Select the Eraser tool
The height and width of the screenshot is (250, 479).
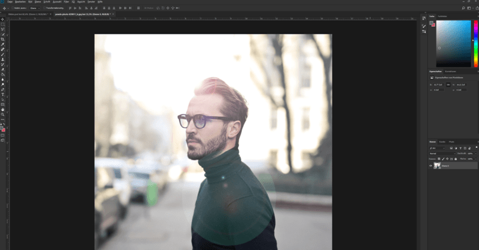[2, 69]
